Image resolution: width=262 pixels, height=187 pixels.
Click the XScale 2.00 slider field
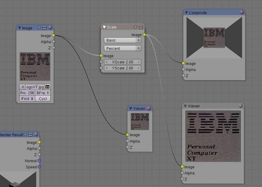[x=122, y=62]
